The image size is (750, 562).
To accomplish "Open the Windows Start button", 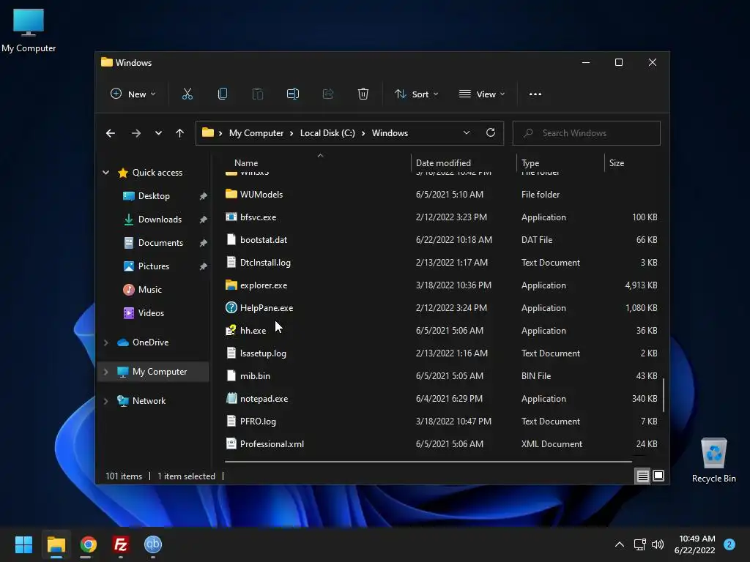I will click(x=23, y=544).
